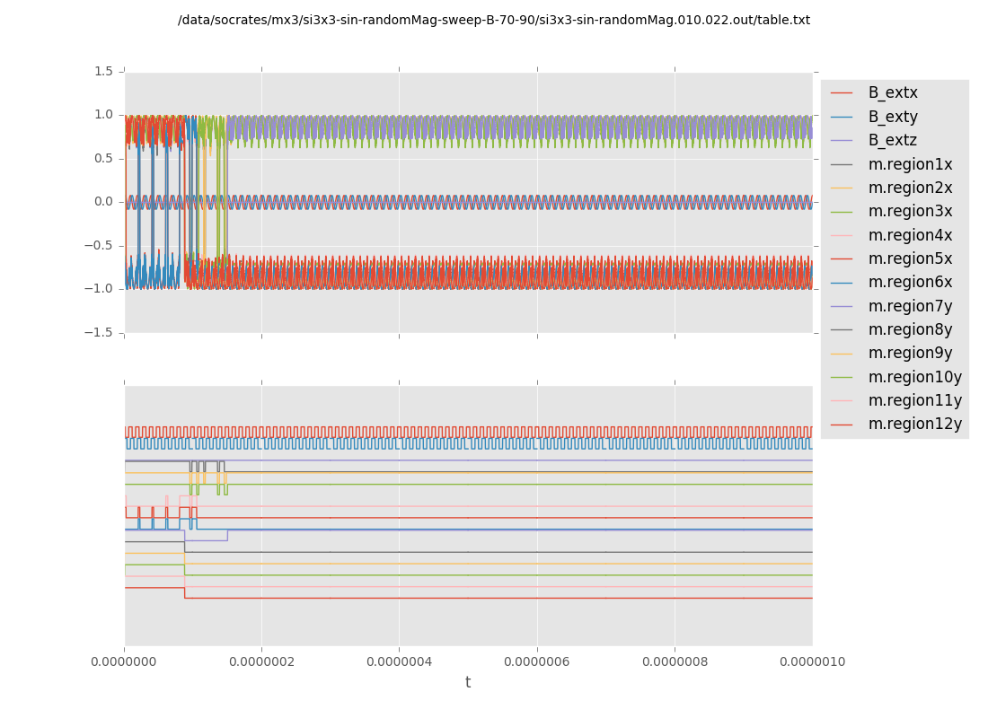Click the 0.0000004 x-axis tick label
The width and height of the screenshot is (988, 718).
click(399, 662)
